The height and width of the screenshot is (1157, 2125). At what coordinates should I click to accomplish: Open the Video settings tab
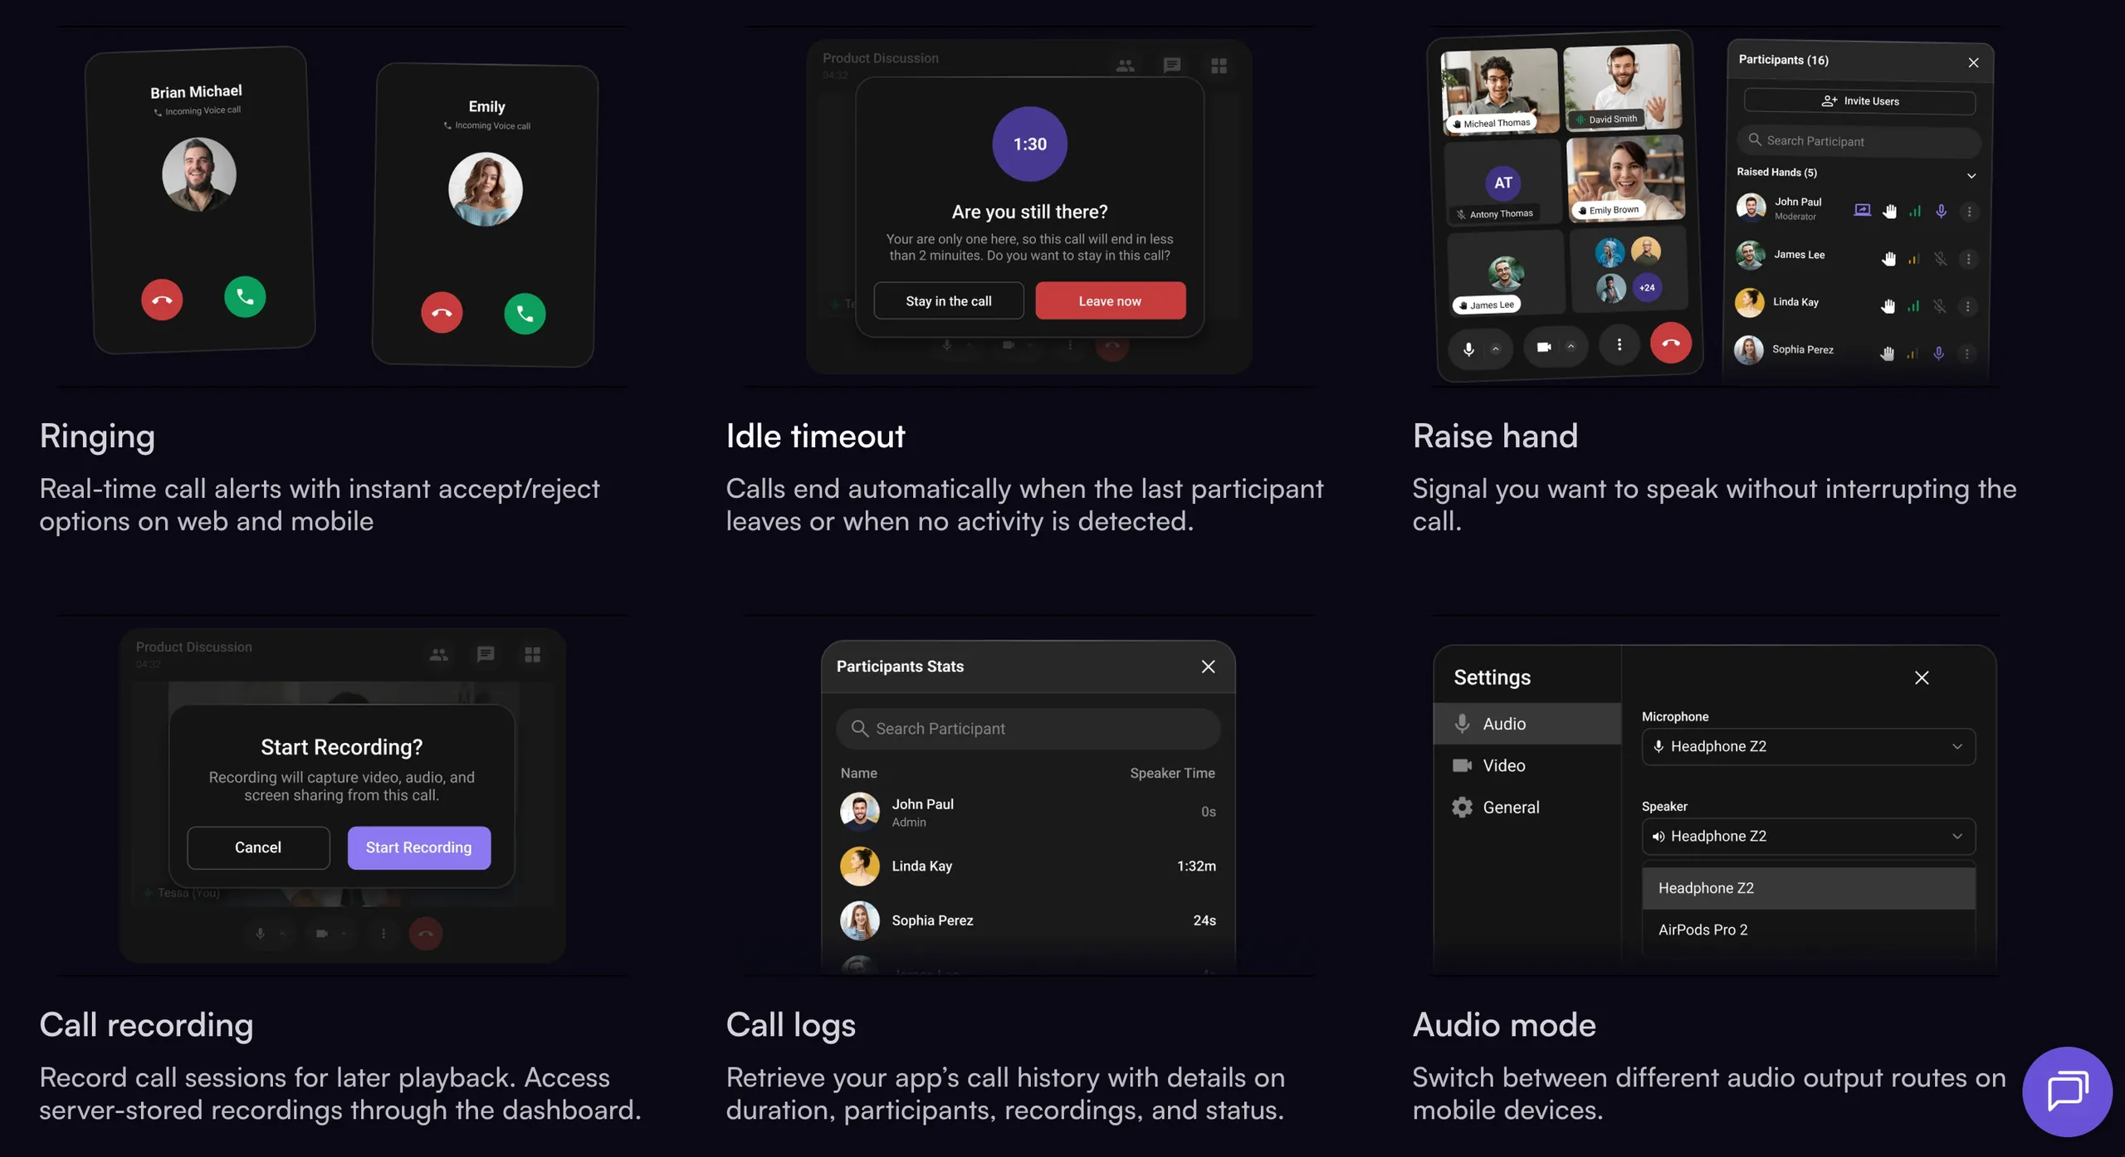click(x=1527, y=765)
